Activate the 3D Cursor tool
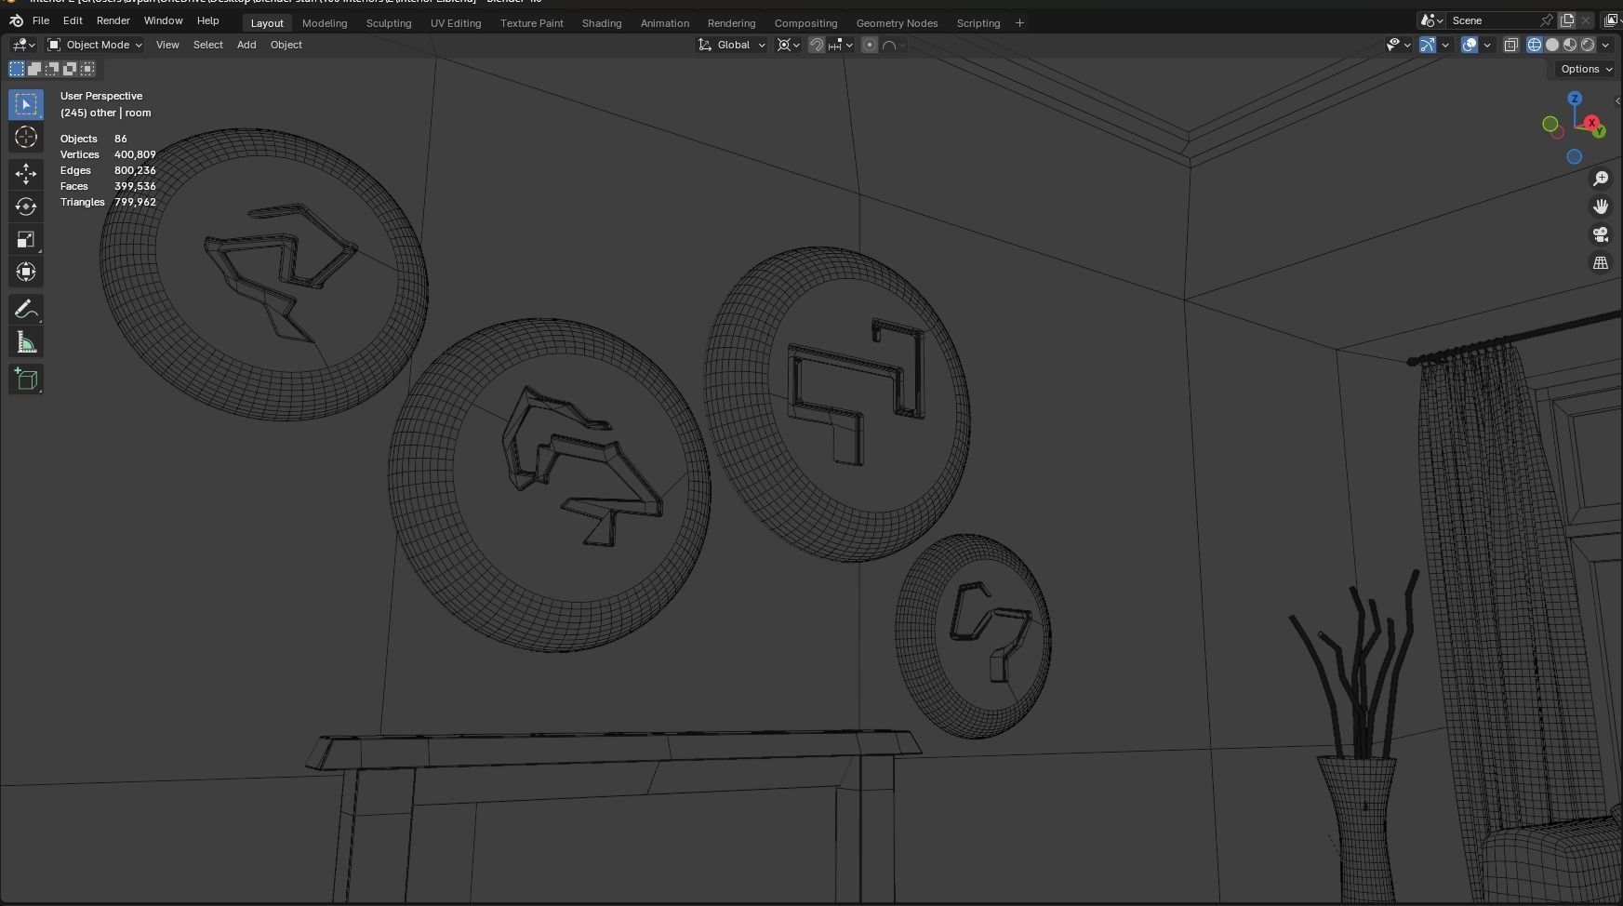The image size is (1623, 906). (26, 138)
